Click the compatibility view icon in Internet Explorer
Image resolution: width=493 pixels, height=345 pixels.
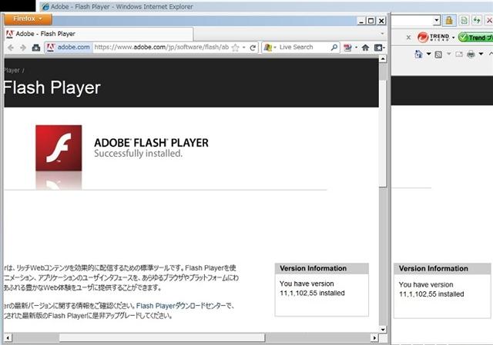[464, 21]
